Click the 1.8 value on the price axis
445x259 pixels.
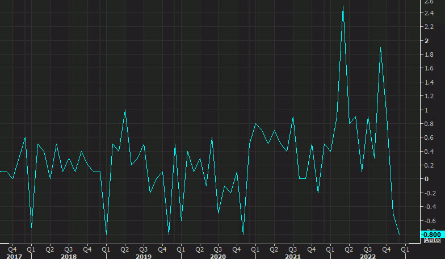click(429, 55)
